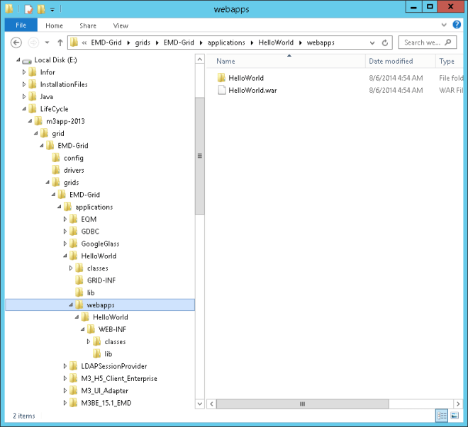Switch to the View ribbon tab
The width and height of the screenshot is (468, 427).
tap(121, 25)
